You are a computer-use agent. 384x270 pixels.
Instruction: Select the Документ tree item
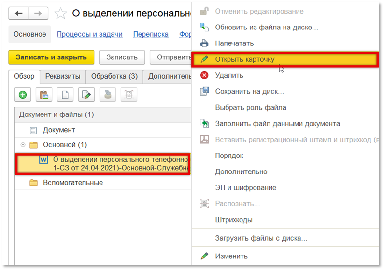(x=58, y=130)
